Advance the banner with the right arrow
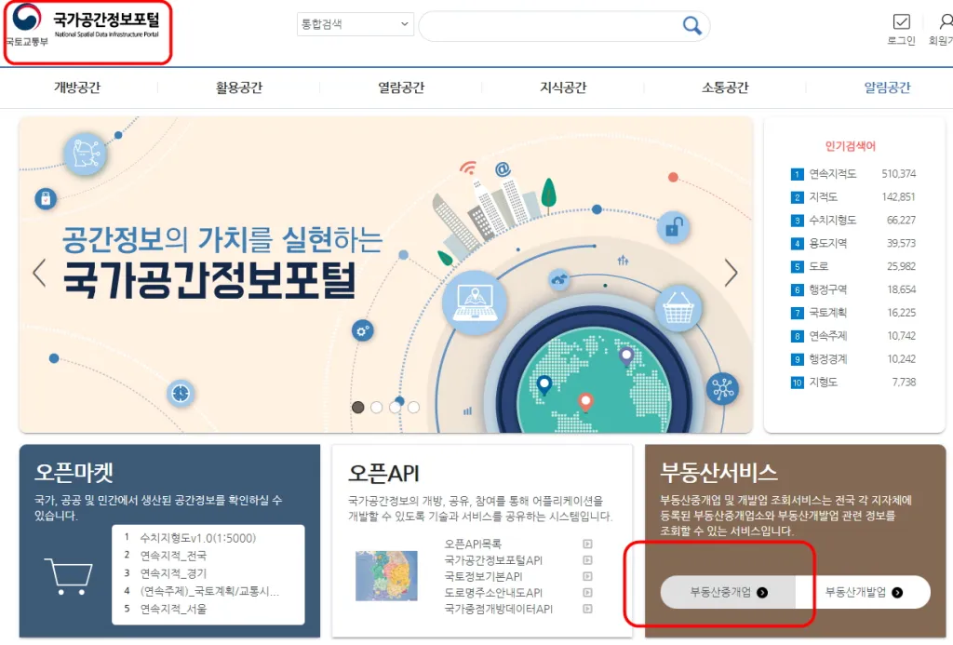Image resolution: width=953 pixels, height=645 pixels. 732,275
